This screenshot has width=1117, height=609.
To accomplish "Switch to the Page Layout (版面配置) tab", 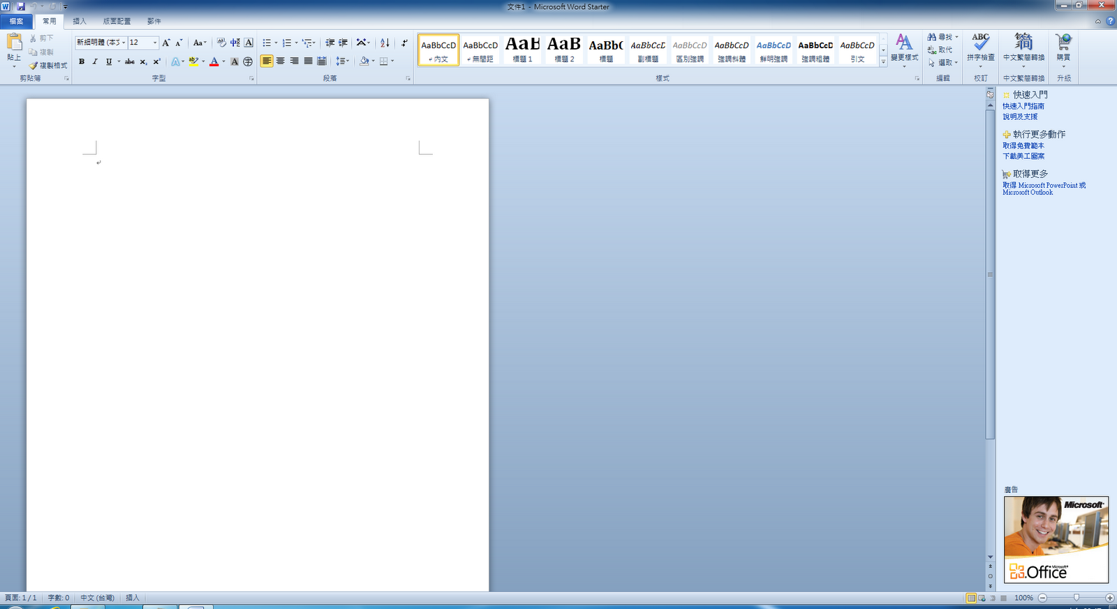I will pyautogui.click(x=117, y=21).
